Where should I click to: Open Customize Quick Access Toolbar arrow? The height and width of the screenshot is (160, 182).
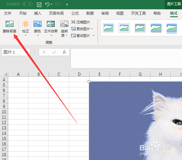67,5
